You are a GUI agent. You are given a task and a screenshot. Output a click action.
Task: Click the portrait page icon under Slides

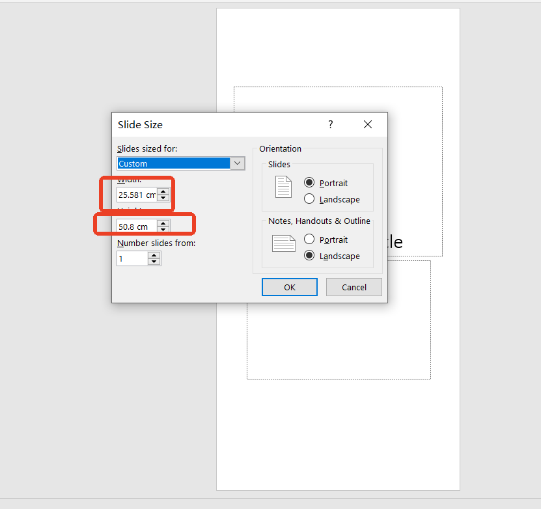pos(284,187)
